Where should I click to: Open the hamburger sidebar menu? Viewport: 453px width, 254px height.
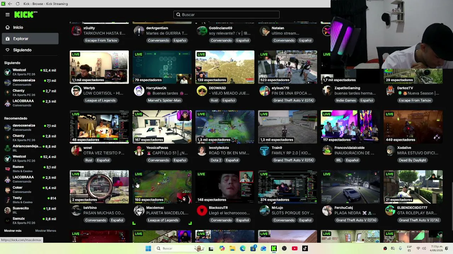7,14
